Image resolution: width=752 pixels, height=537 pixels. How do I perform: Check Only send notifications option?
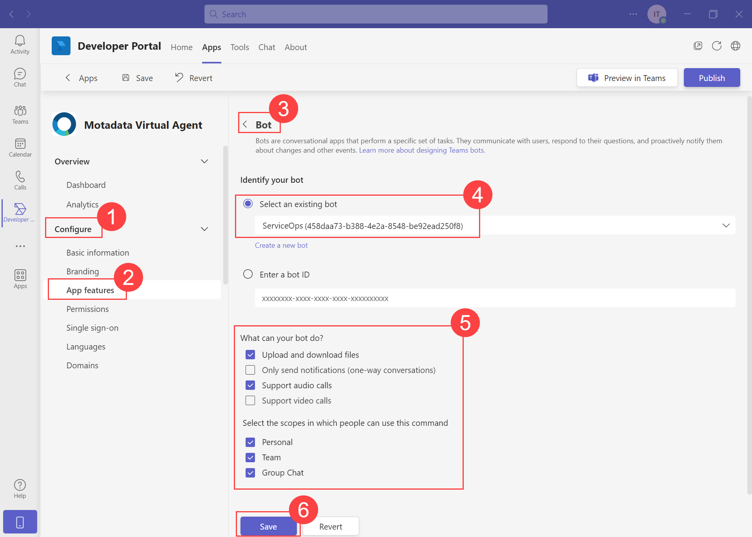coord(250,370)
